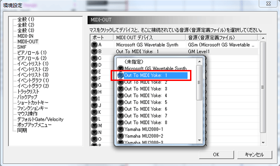Click MIDI connector icon for port B
This screenshot has width=280, height=166.
click(94, 51)
